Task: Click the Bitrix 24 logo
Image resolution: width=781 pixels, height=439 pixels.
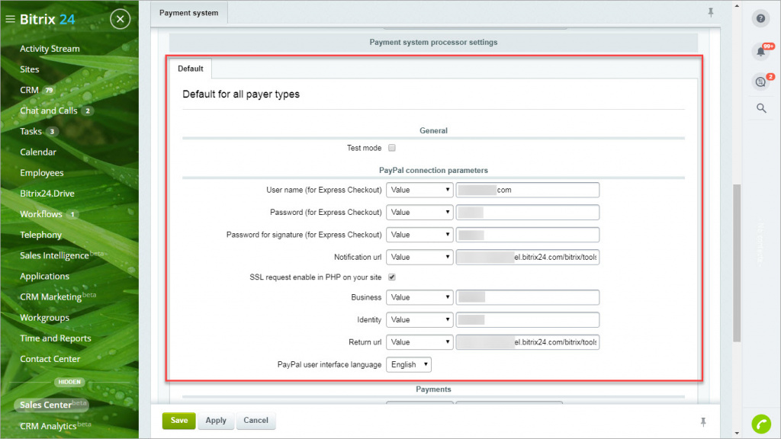Action: tap(47, 19)
